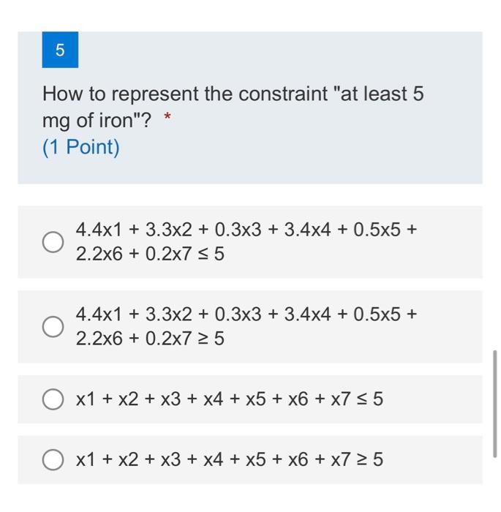Select the radio button for 4.4x1 sum ≥ 5
501x512 pixels.
pyautogui.click(x=53, y=326)
